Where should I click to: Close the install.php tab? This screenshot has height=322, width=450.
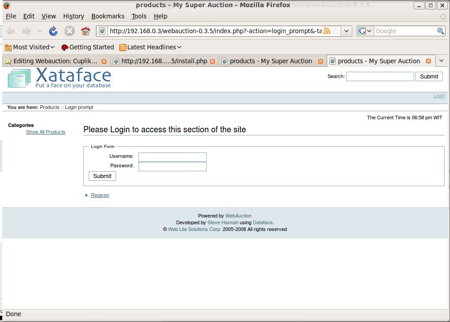[212, 61]
